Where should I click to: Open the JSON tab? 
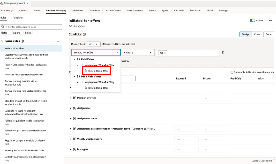(x=210, y=10)
